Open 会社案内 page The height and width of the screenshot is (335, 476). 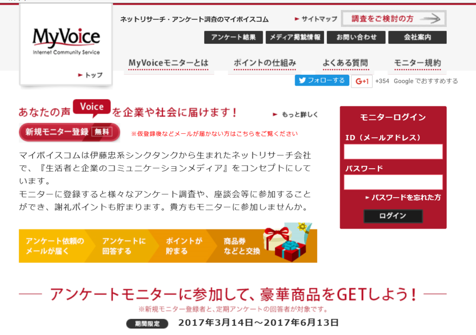click(x=417, y=37)
